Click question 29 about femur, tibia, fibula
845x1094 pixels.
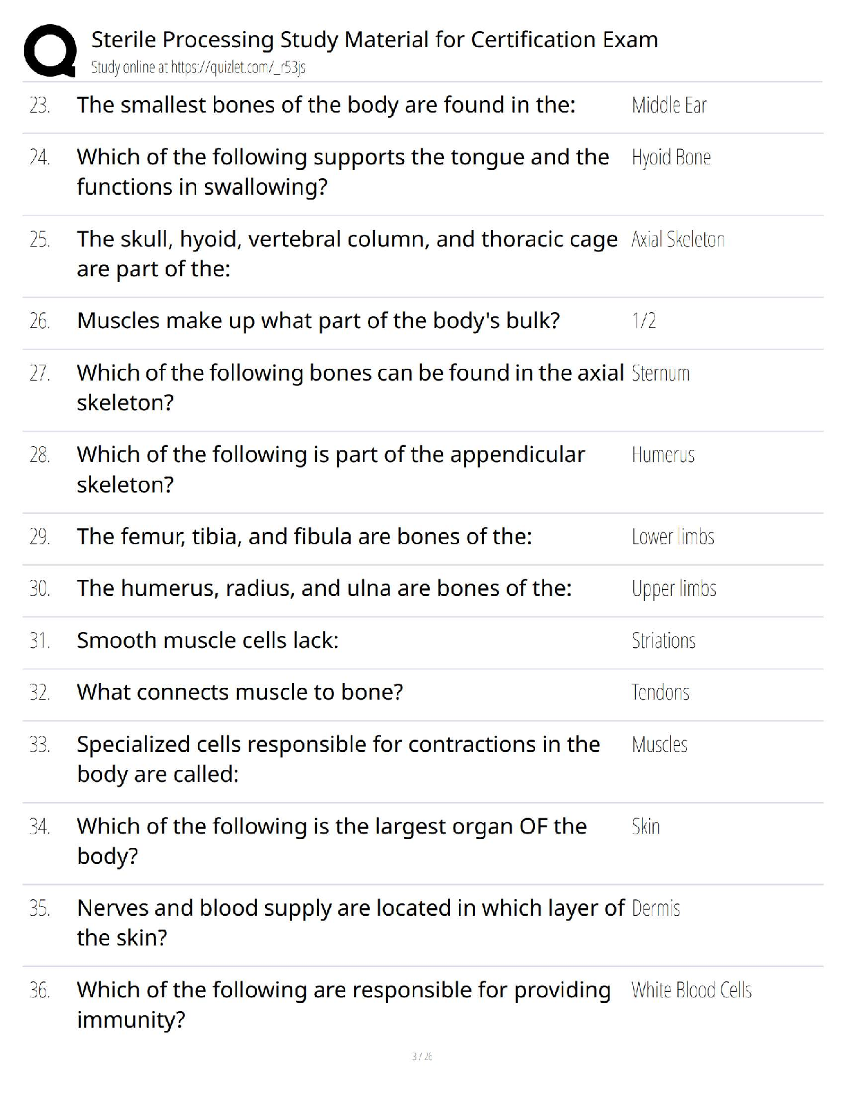(304, 537)
